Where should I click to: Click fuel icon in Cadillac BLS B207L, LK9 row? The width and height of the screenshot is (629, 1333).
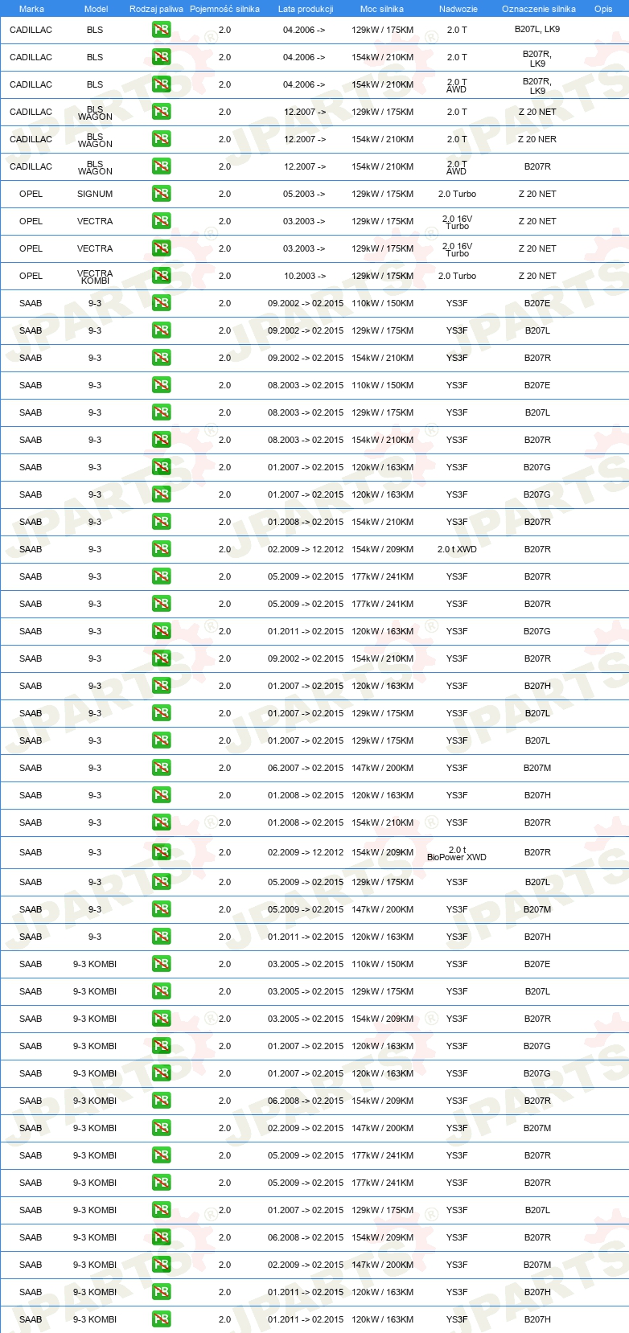click(x=161, y=30)
